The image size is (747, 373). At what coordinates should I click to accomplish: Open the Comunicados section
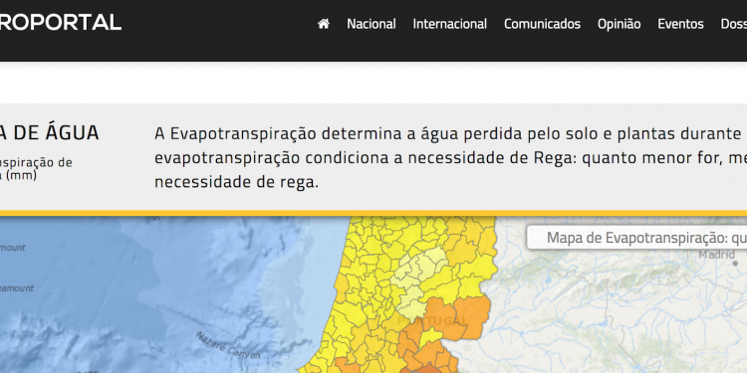pyautogui.click(x=542, y=24)
